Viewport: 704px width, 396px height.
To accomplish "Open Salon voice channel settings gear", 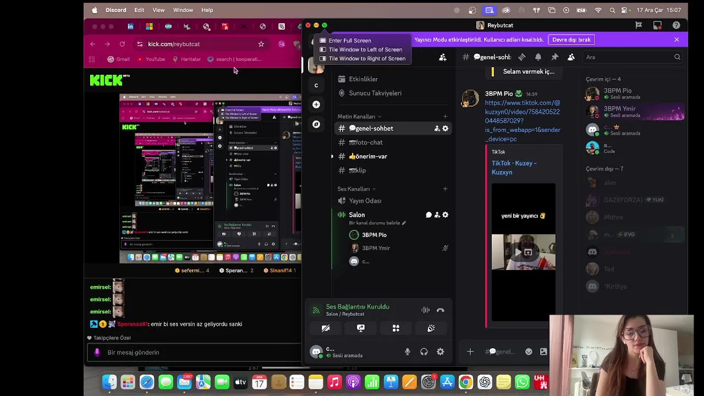I will [x=446, y=215].
